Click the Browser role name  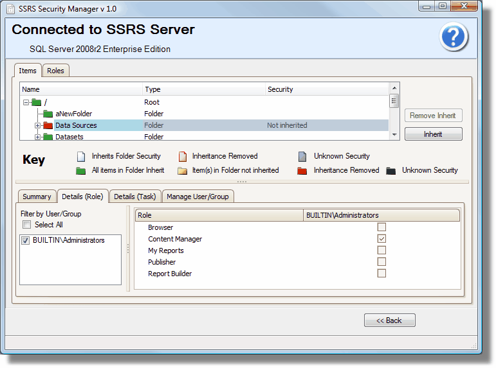(160, 227)
